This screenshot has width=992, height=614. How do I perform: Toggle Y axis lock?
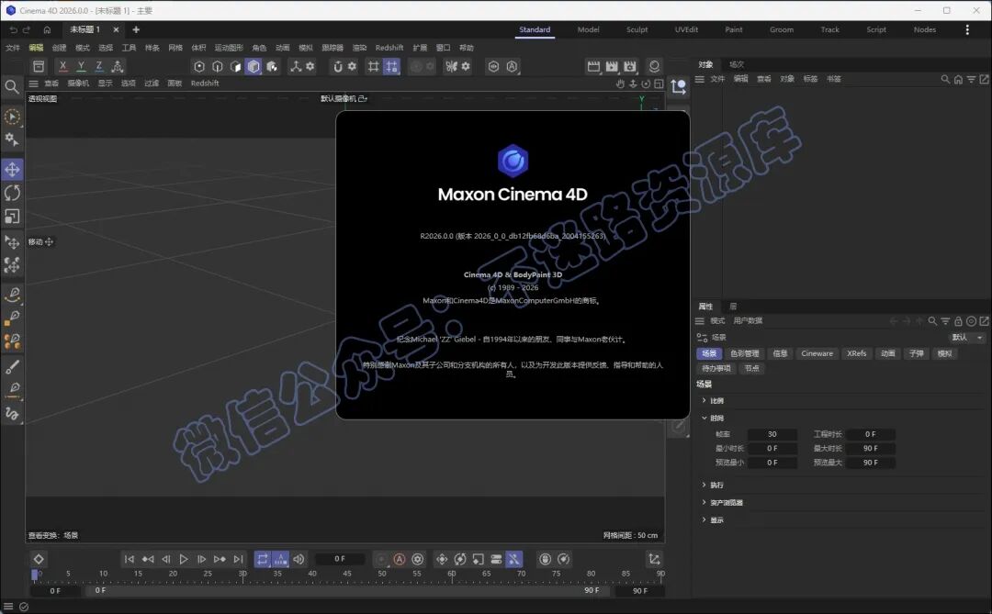[x=81, y=66]
